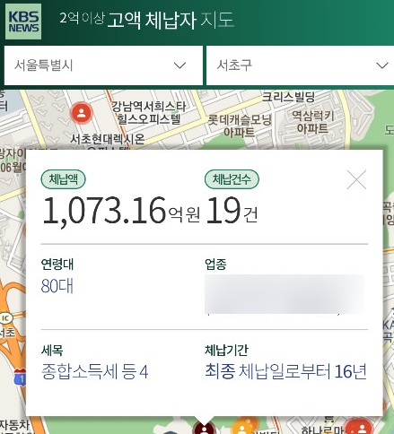Click the 세목 field label
Viewport: 394px width, 434px height.
point(52,350)
